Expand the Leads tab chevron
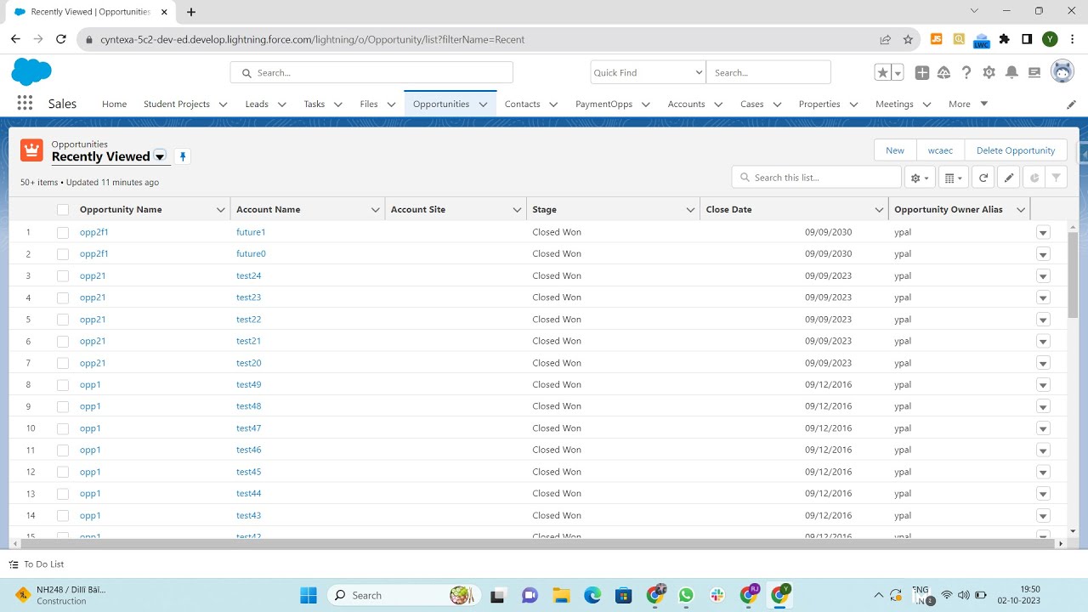Viewport: 1088px width, 612px height. [281, 105]
